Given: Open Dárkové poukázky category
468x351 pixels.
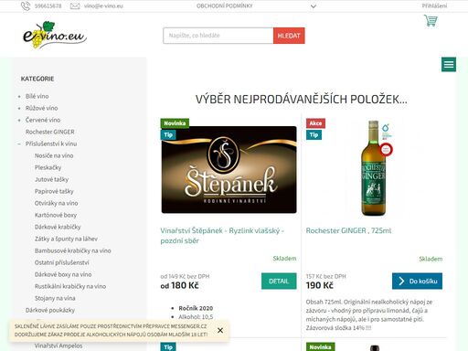Looking at the screenshot, I should tap(50, 310).
